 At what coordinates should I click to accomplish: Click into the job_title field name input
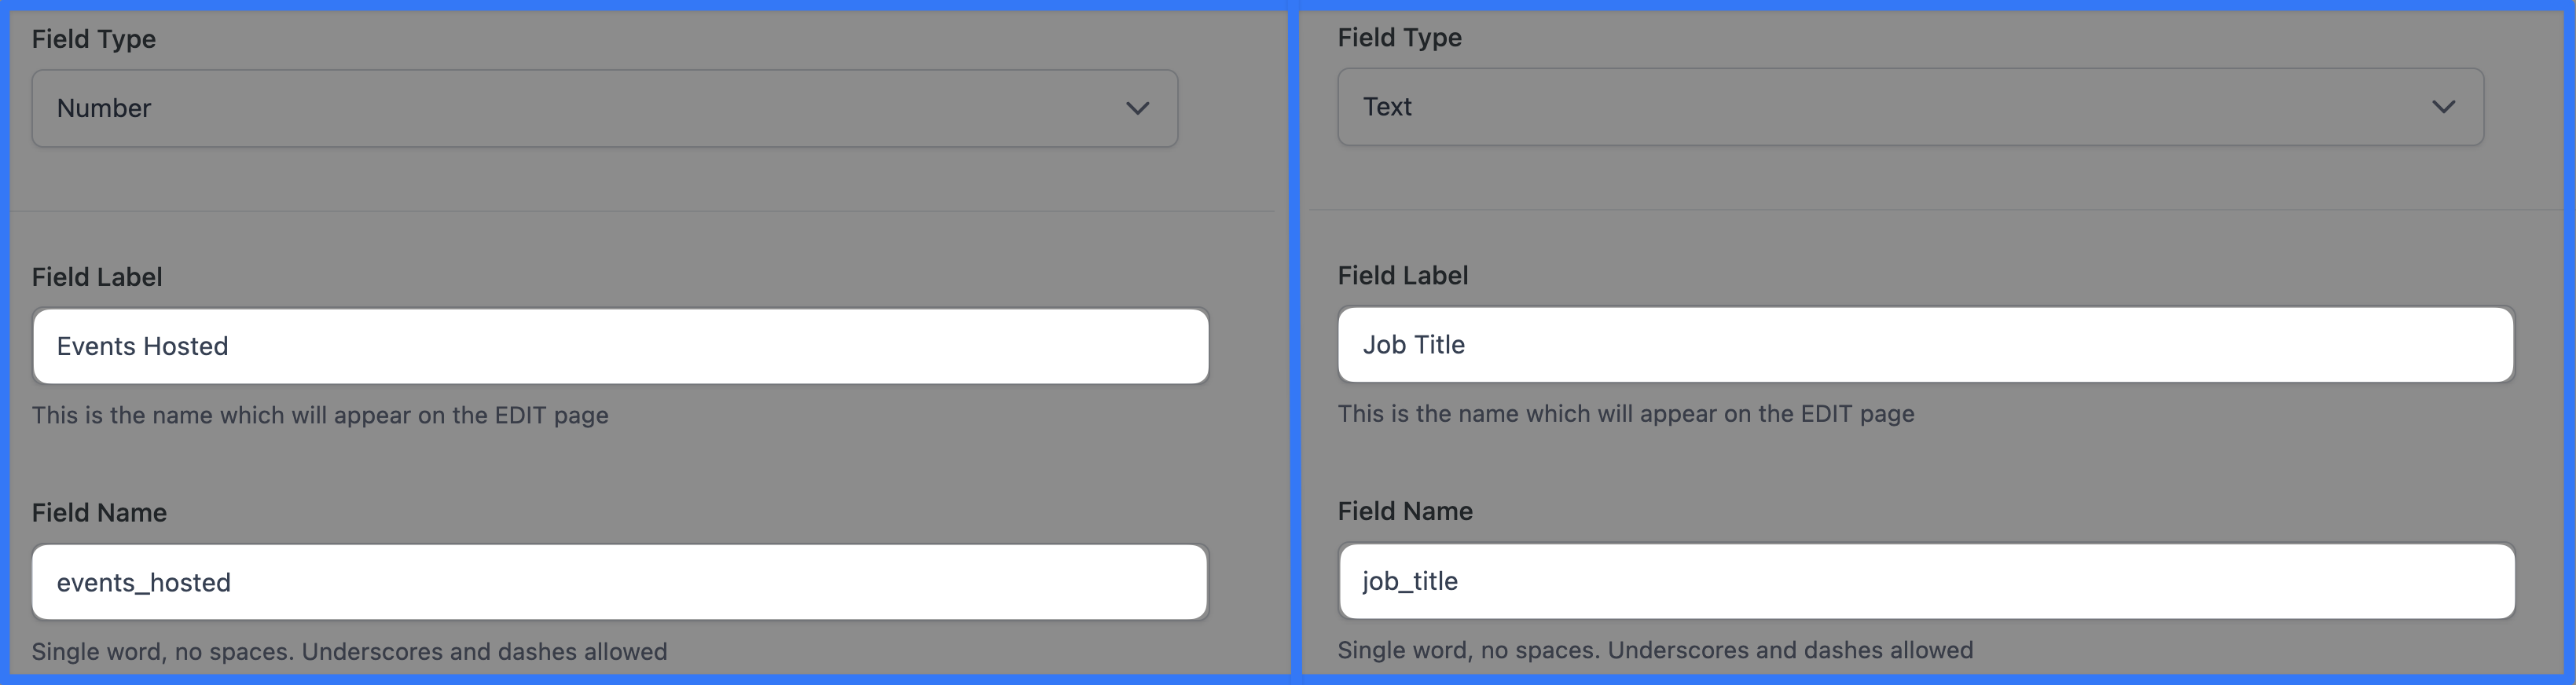(x=1925, y=581)
